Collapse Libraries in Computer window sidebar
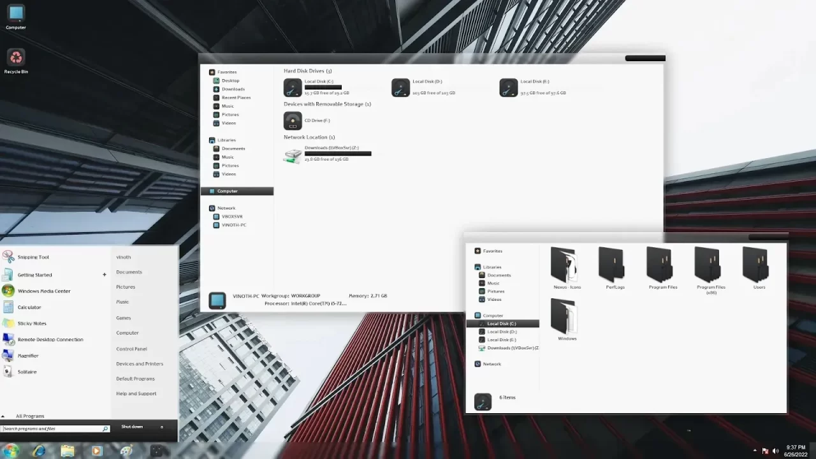Screen dimensions: 816x459 point(222,140)
